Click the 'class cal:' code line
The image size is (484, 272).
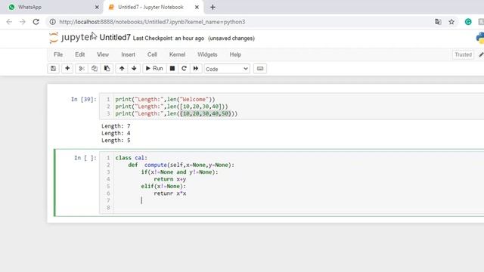131,158
